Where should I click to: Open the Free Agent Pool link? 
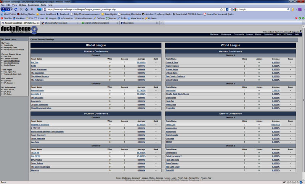pos(10,72)
